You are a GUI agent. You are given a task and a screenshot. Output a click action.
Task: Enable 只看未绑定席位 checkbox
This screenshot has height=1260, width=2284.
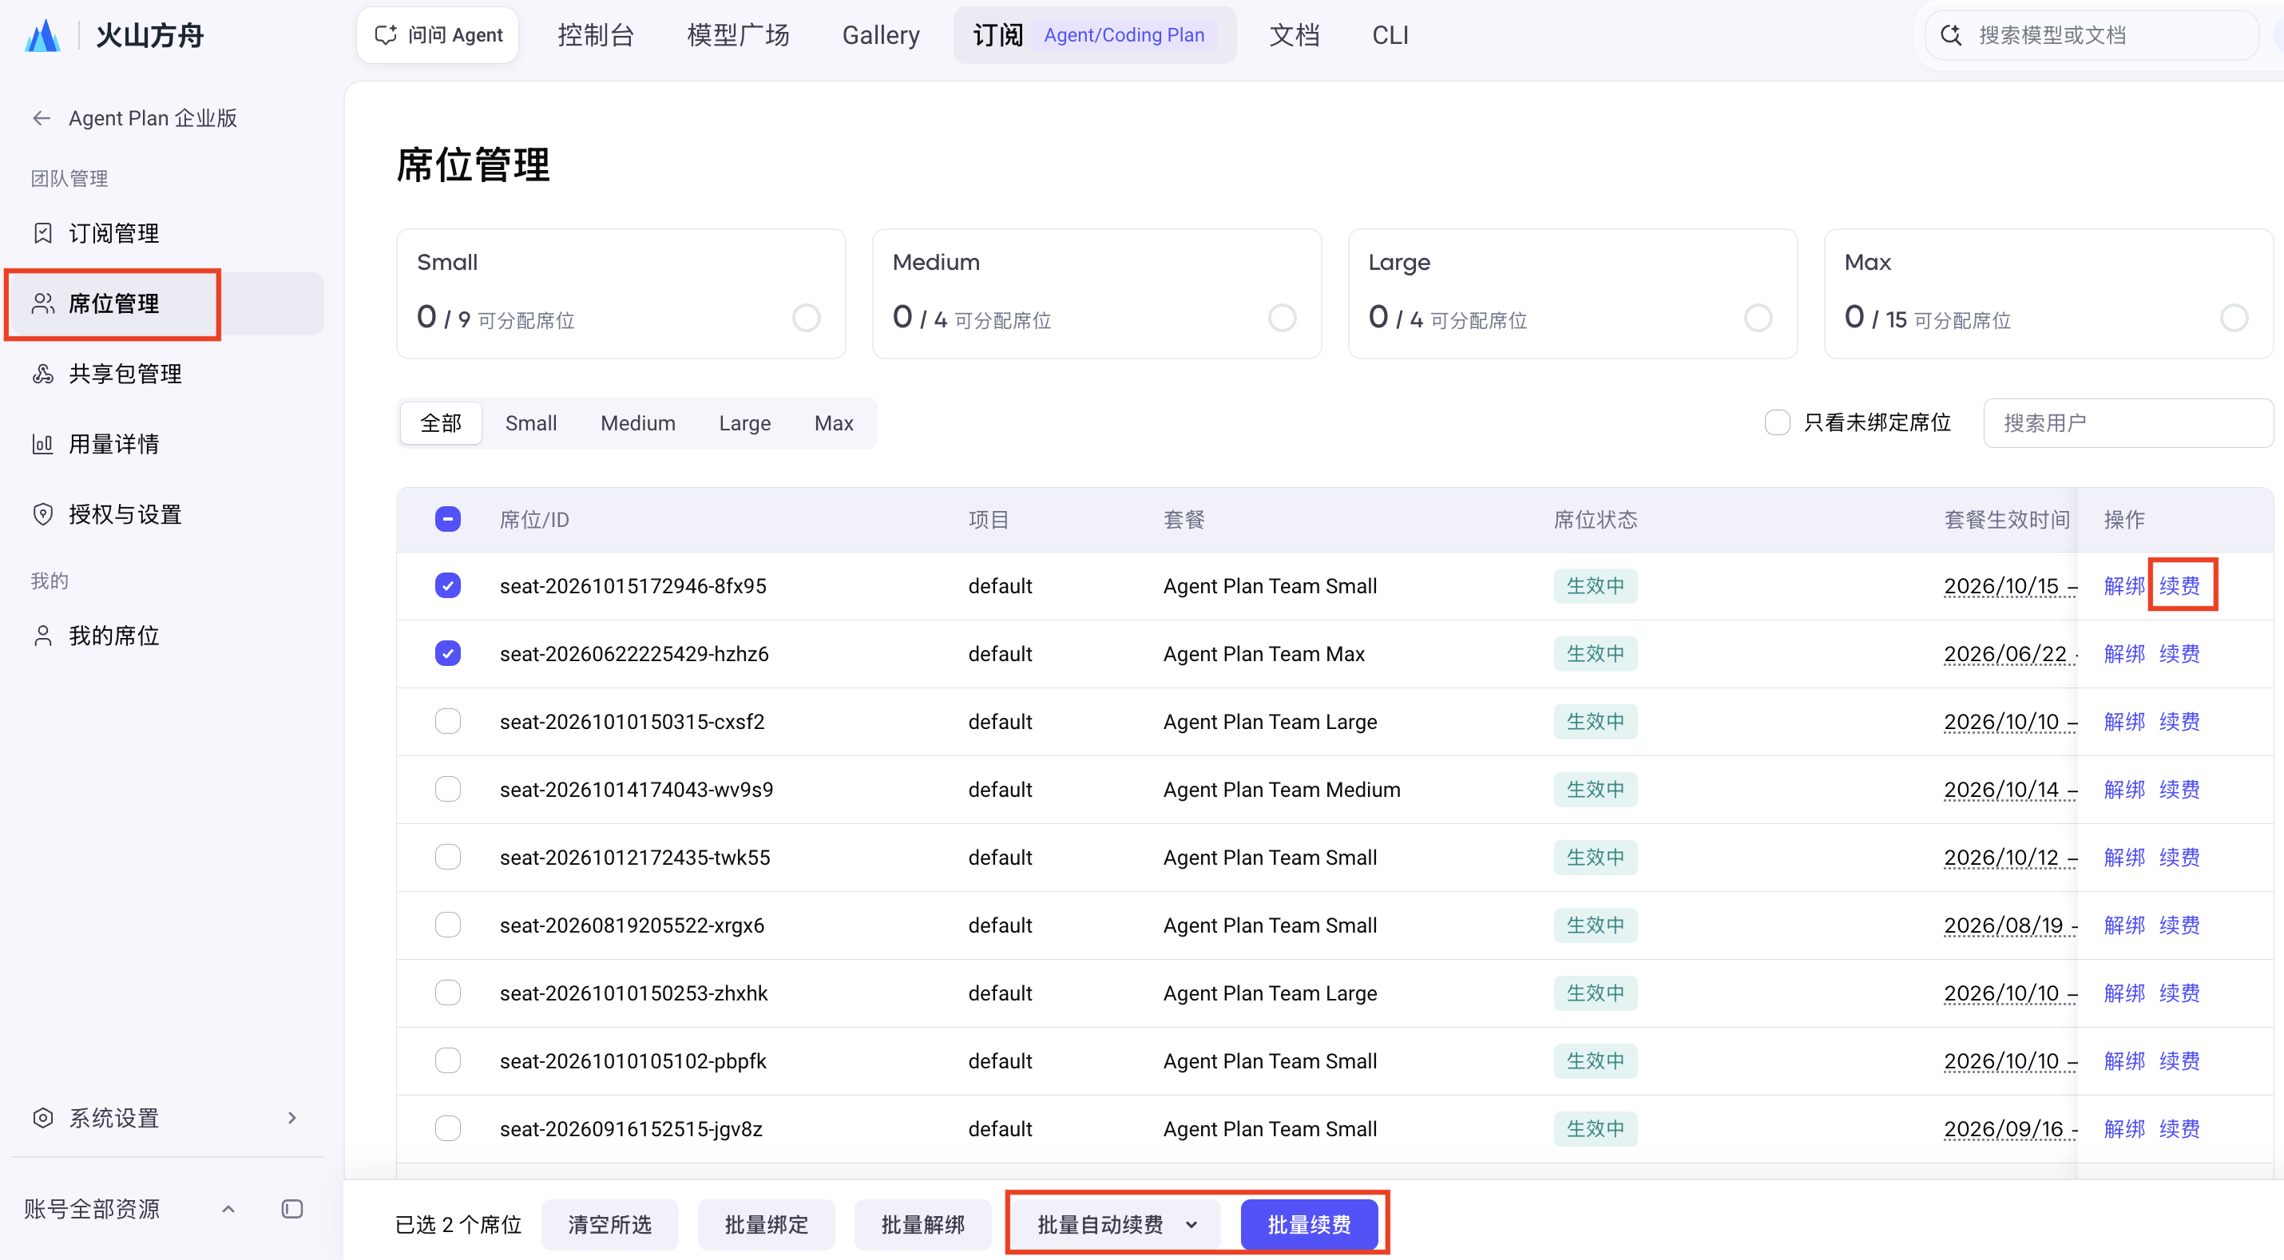click(x=1777, y=422)
